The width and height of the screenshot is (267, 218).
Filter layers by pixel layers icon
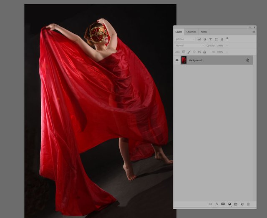199,39
